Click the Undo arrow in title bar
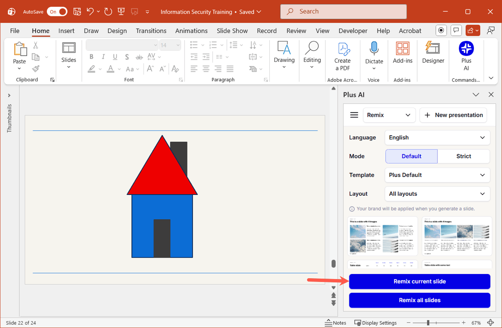Viewport: 502px width, 328px height. pos(90,12)
